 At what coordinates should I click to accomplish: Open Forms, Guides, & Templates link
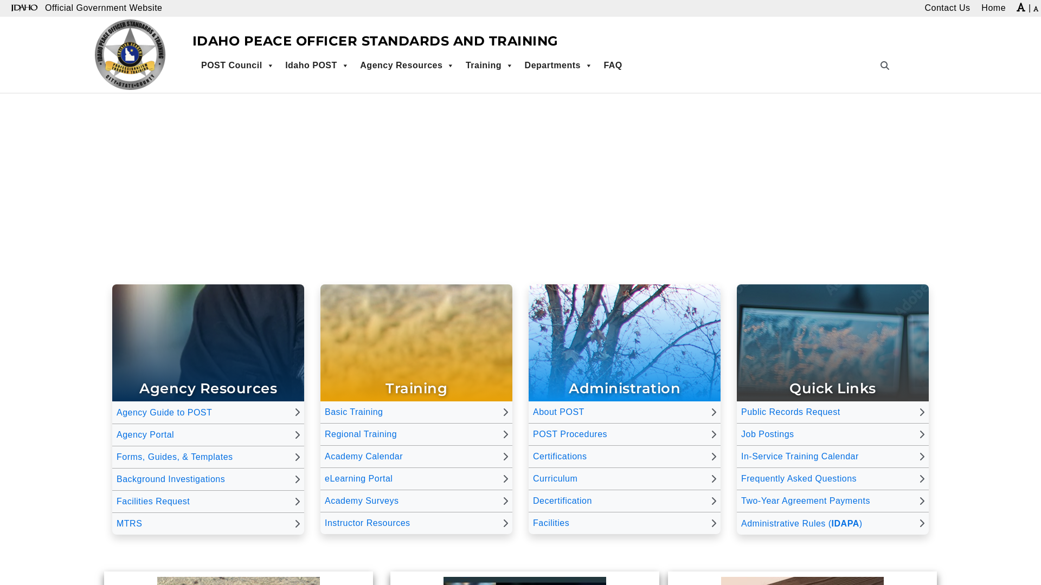(x=175, y=457)
